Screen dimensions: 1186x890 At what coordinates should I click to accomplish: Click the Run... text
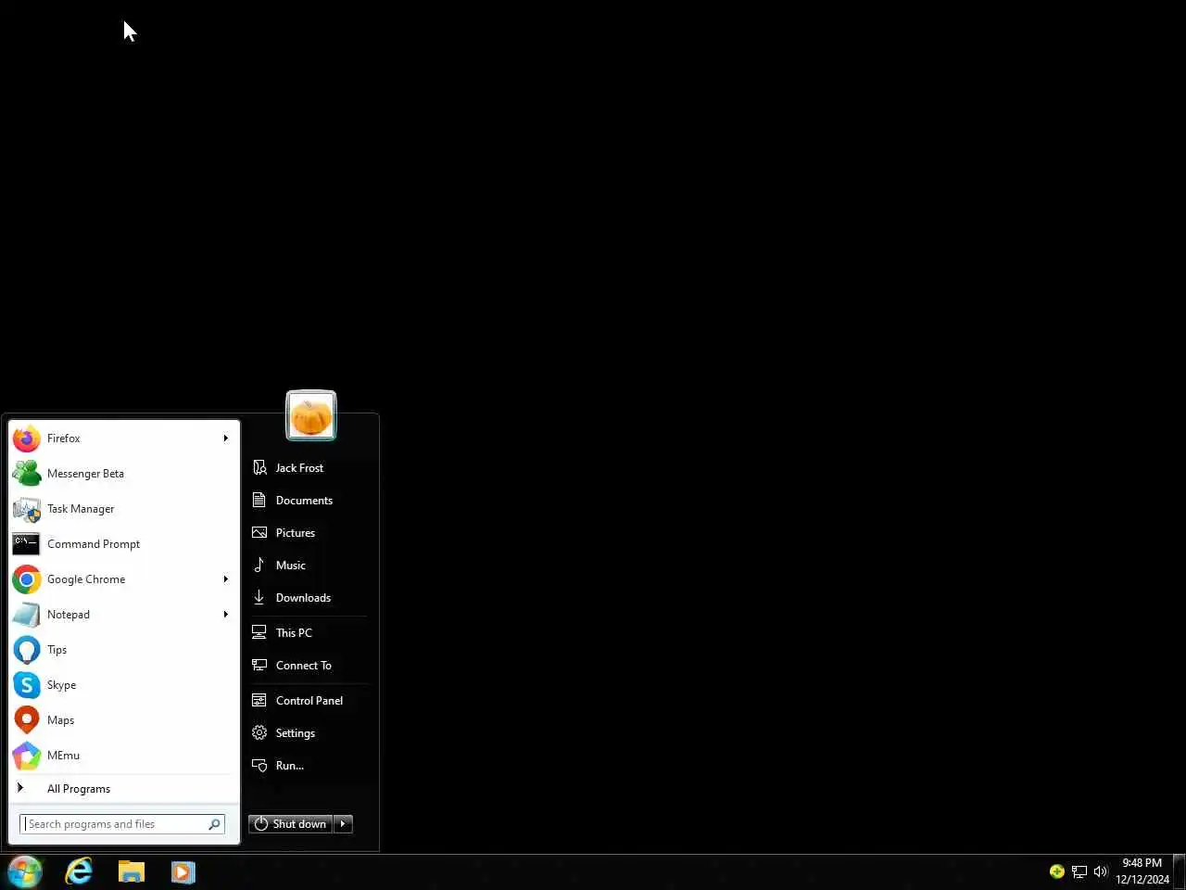click(x=290, y=766)
